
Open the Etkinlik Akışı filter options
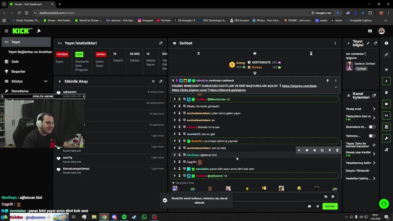(x=153, y=81)
